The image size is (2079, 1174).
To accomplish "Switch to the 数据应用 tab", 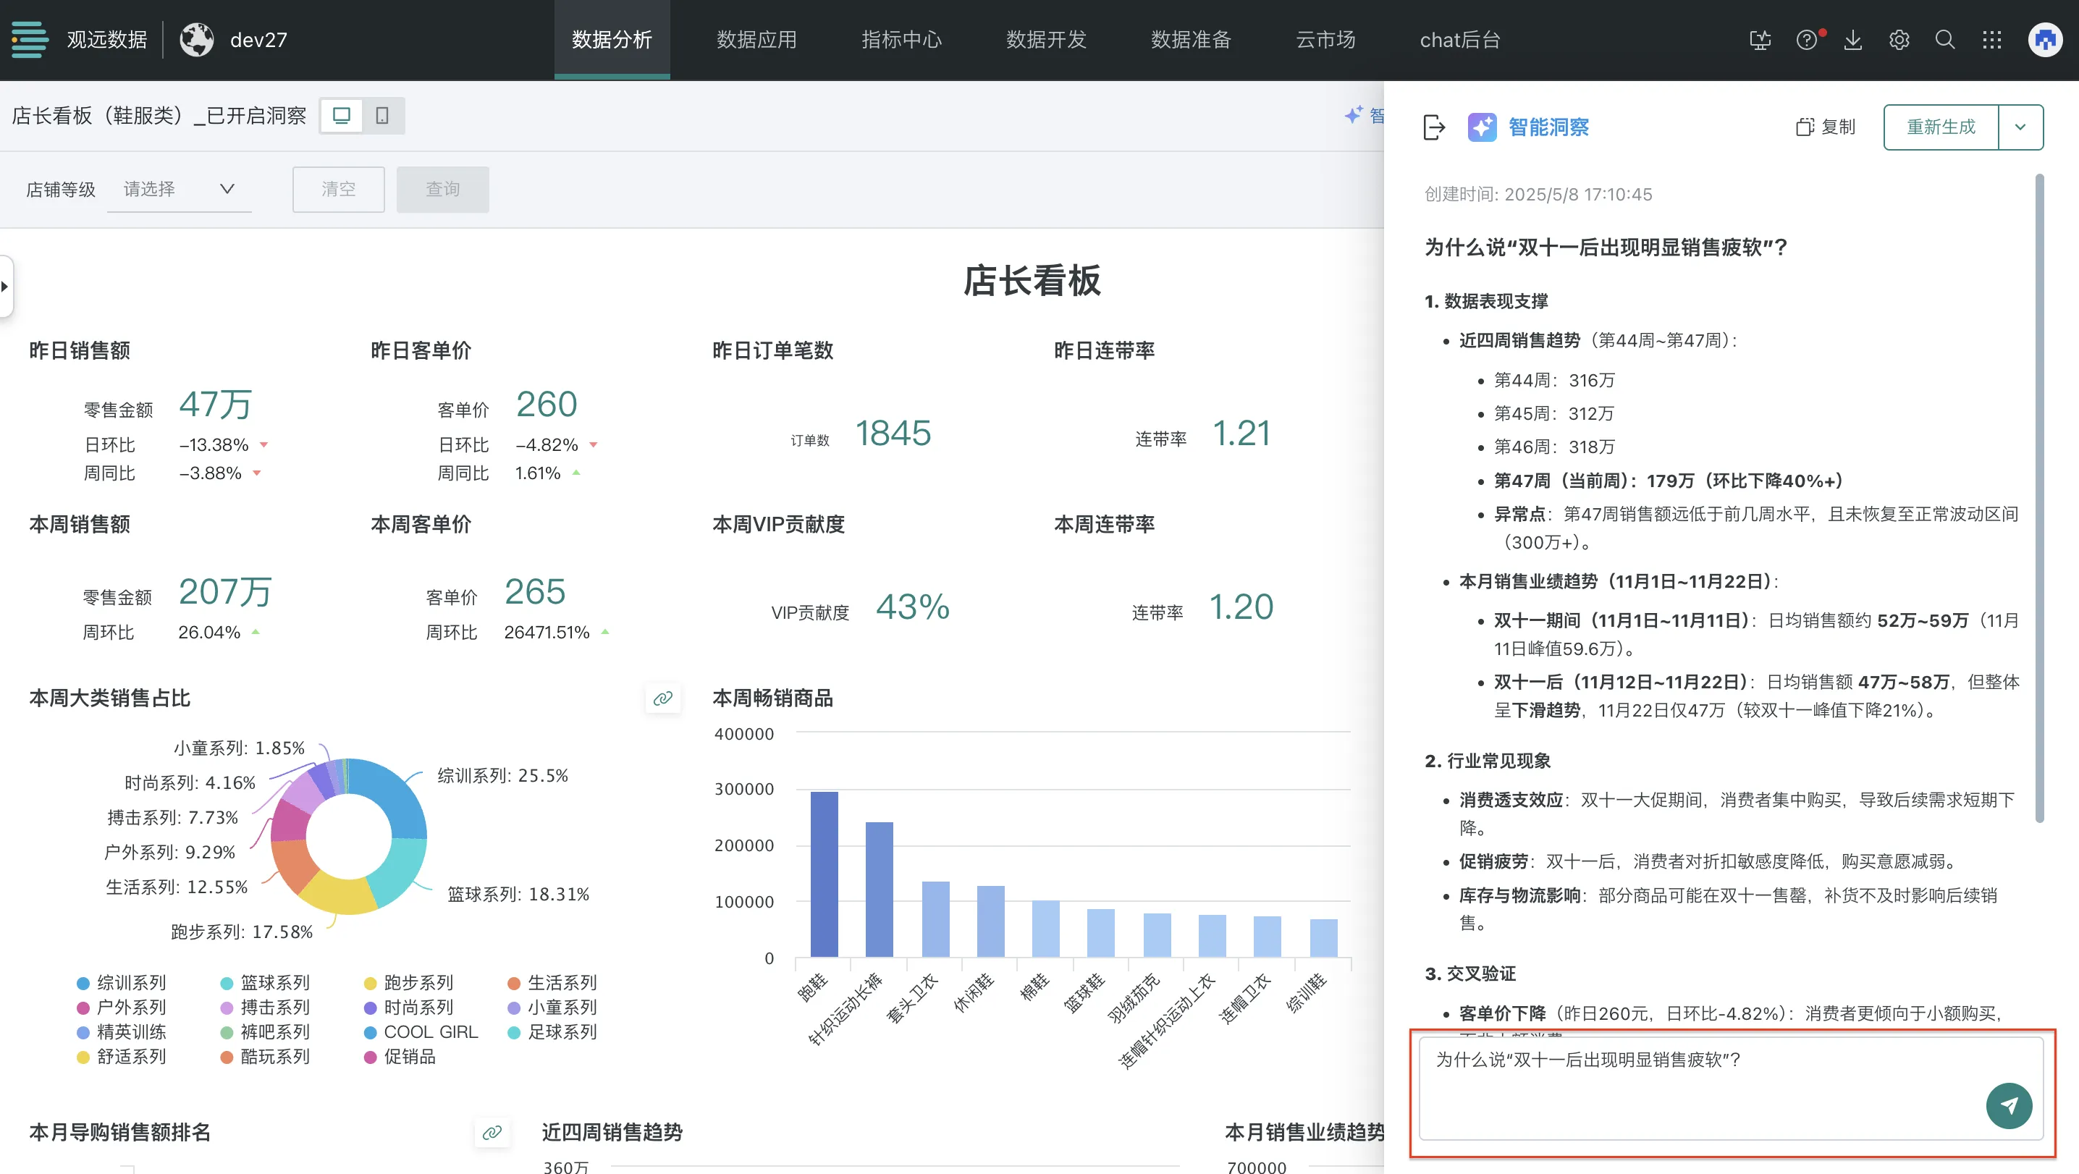I will tap(756, 40).
